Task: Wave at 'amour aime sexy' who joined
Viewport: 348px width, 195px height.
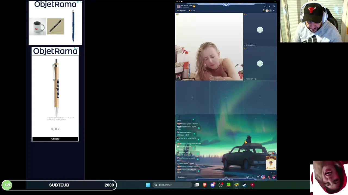Action: pyautogui.click(x=198, y=139)
